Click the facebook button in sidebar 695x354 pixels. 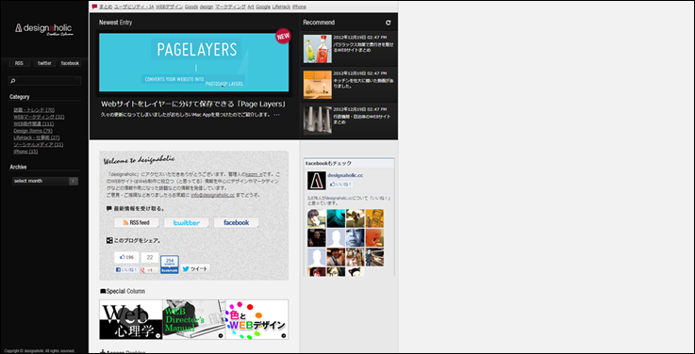[70, 63]
